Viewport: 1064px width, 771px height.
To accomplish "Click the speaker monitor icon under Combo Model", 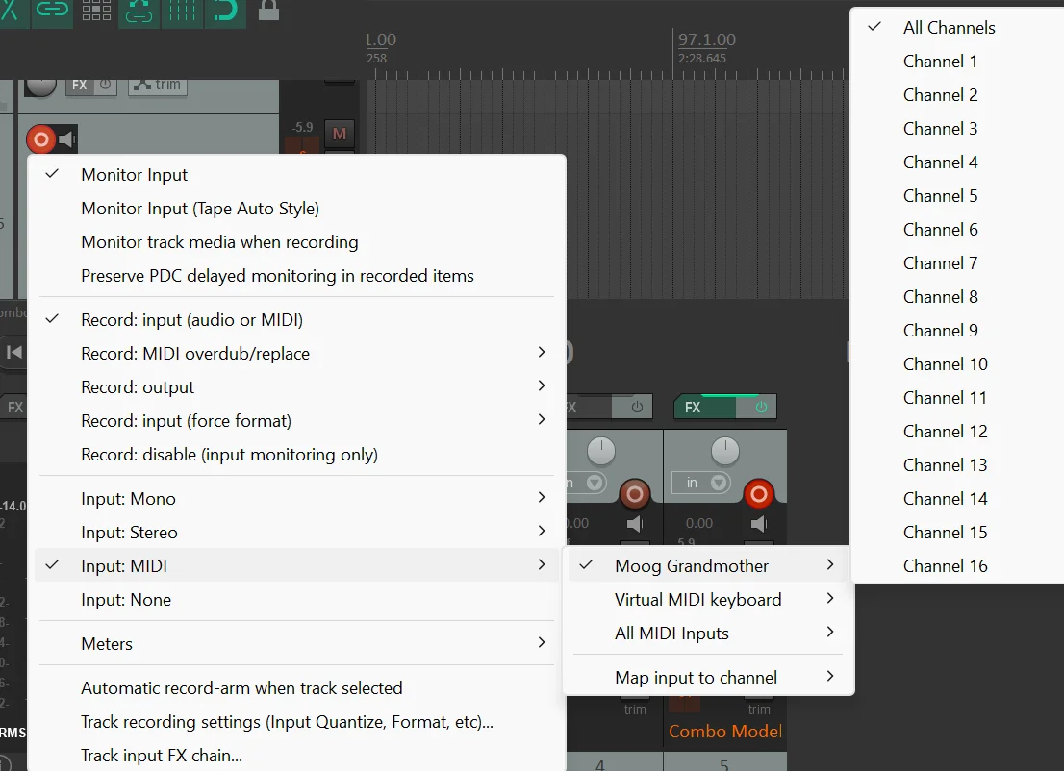I will tap(759, 524).
